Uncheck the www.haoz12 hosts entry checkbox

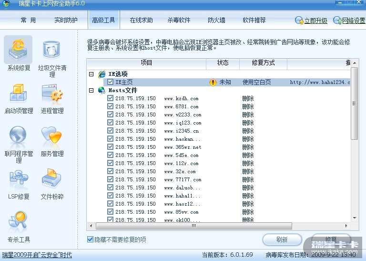pyautogui.click(x=110, y=204)
